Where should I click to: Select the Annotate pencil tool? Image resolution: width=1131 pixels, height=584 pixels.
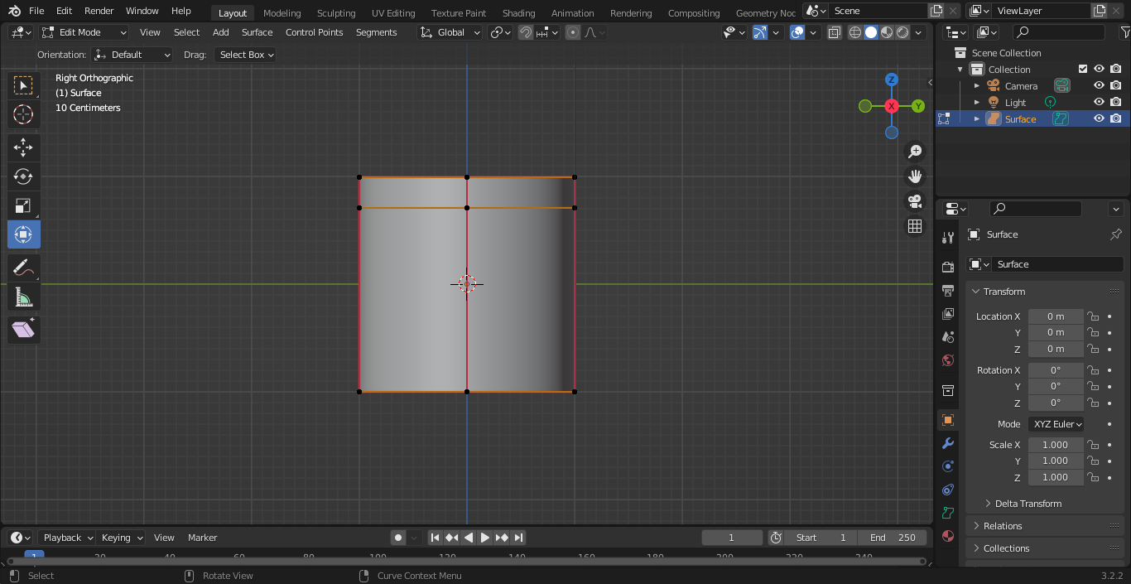[x=23, y=268]
